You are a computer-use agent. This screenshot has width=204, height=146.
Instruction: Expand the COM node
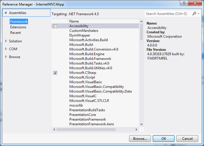(6, 49)
